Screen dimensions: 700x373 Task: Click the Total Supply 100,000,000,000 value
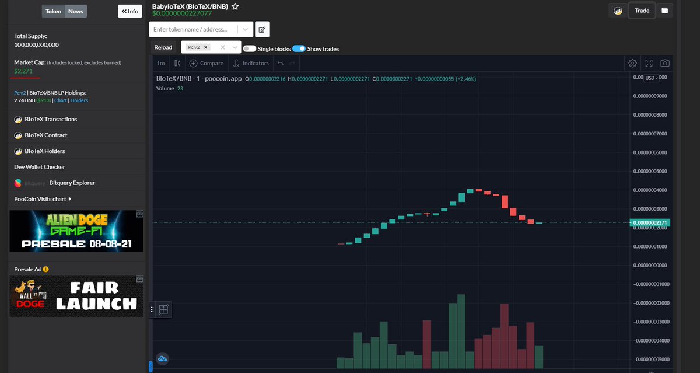(37, 44)
